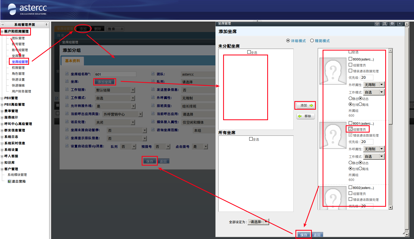
Task: Click the help icon beside 坐席组名称
Action: (x=67, y=74)
